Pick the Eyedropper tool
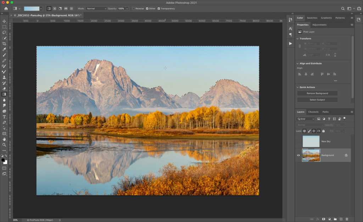Screen dimensions: 363x222 [x=4, y=49]
